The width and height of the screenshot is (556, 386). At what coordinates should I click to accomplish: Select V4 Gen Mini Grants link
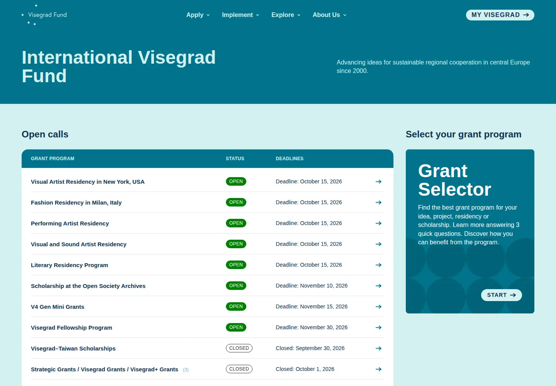(58, 307)
